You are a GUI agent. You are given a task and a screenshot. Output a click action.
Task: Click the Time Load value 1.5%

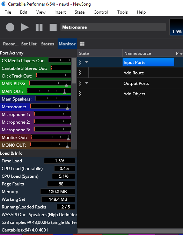click(59, 161)
